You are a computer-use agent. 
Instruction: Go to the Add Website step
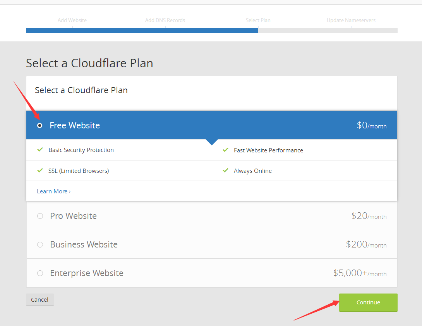(72, 20)
